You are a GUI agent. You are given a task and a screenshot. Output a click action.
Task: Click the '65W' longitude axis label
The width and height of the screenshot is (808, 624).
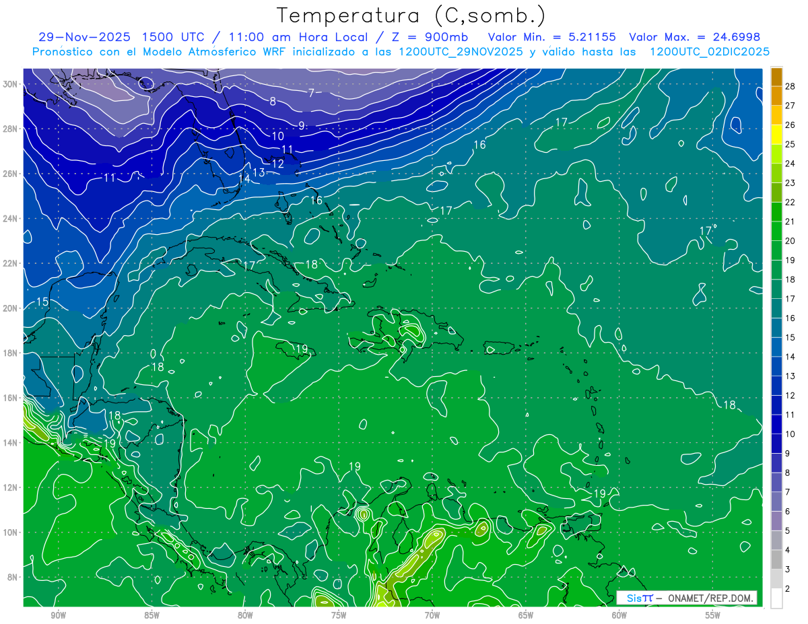[526, 615]
